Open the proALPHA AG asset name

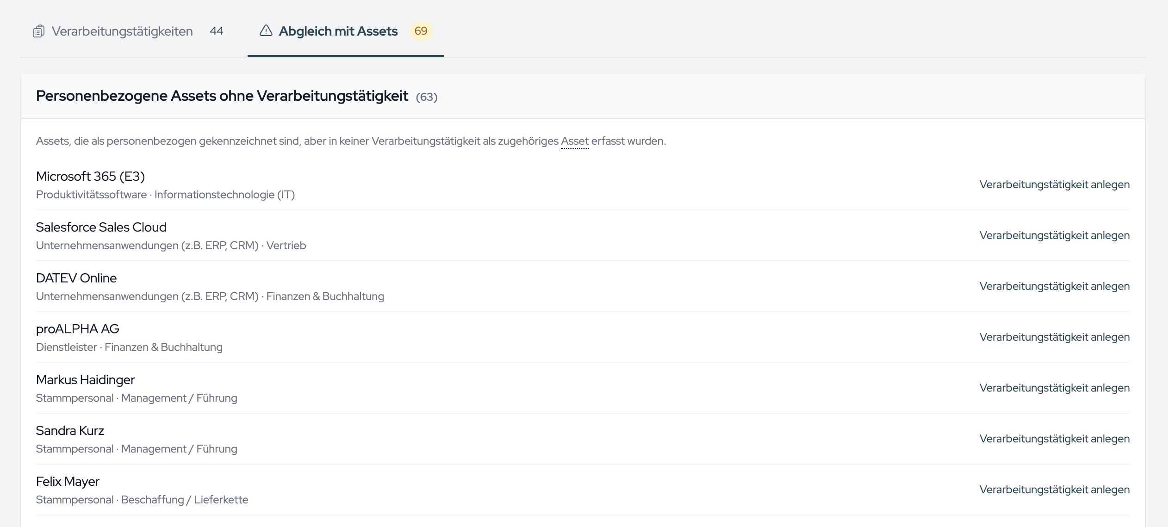click(x=78, y=329)
